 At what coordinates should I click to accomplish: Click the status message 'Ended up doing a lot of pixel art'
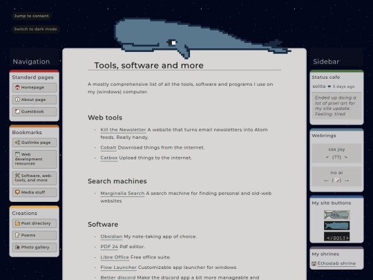[336, 106]
